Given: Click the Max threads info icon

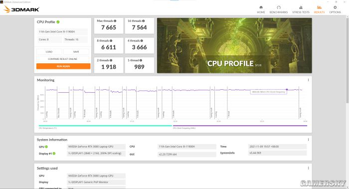Looking at the screenshot, I should [x=115, y=21].
